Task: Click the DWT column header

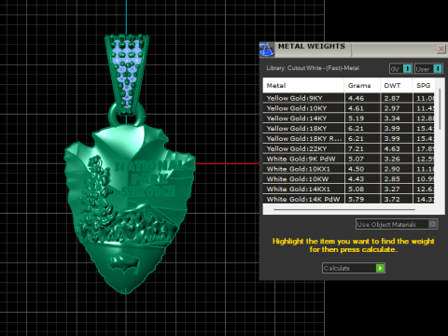Action: tap(397, 85)
